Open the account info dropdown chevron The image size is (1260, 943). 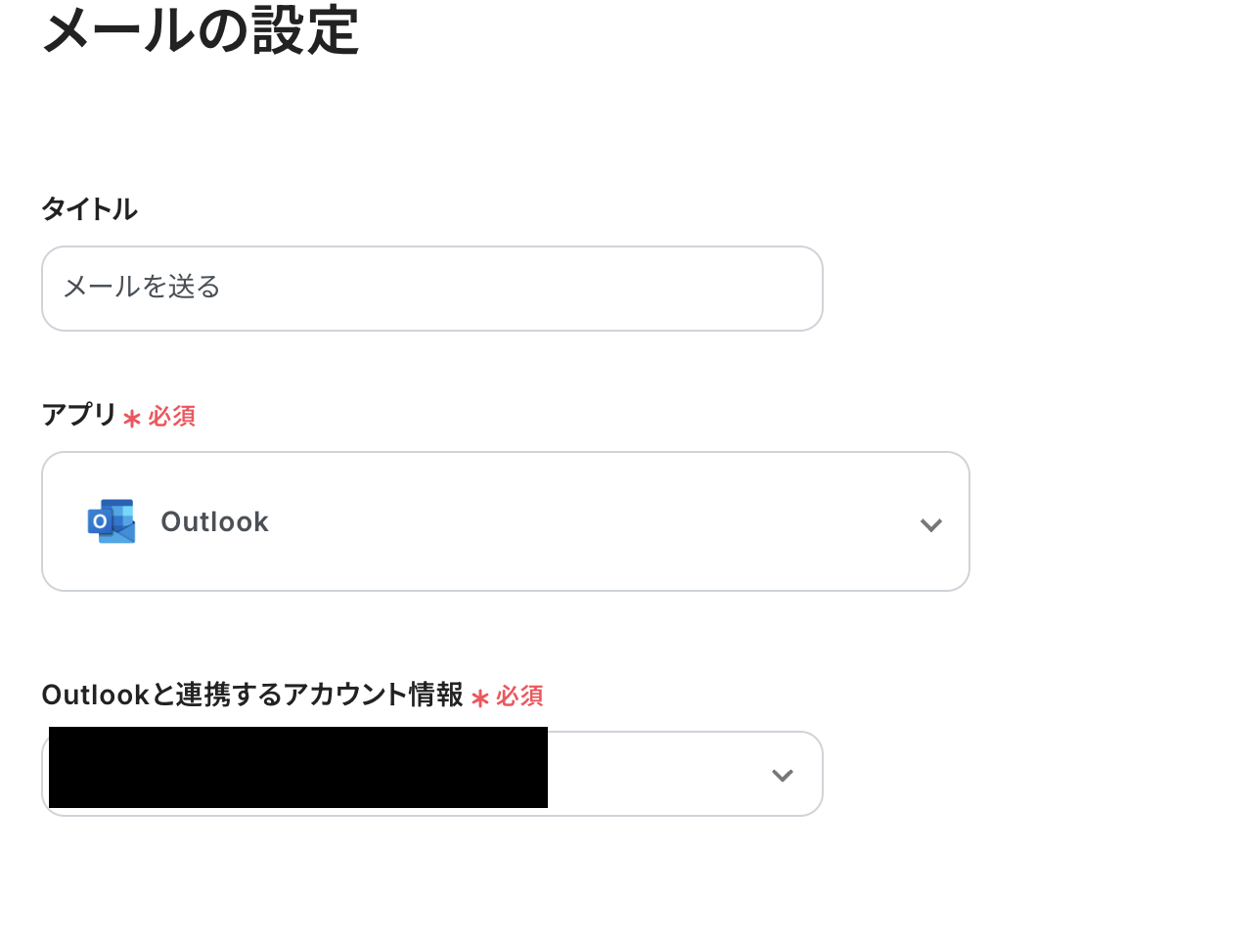782,776
